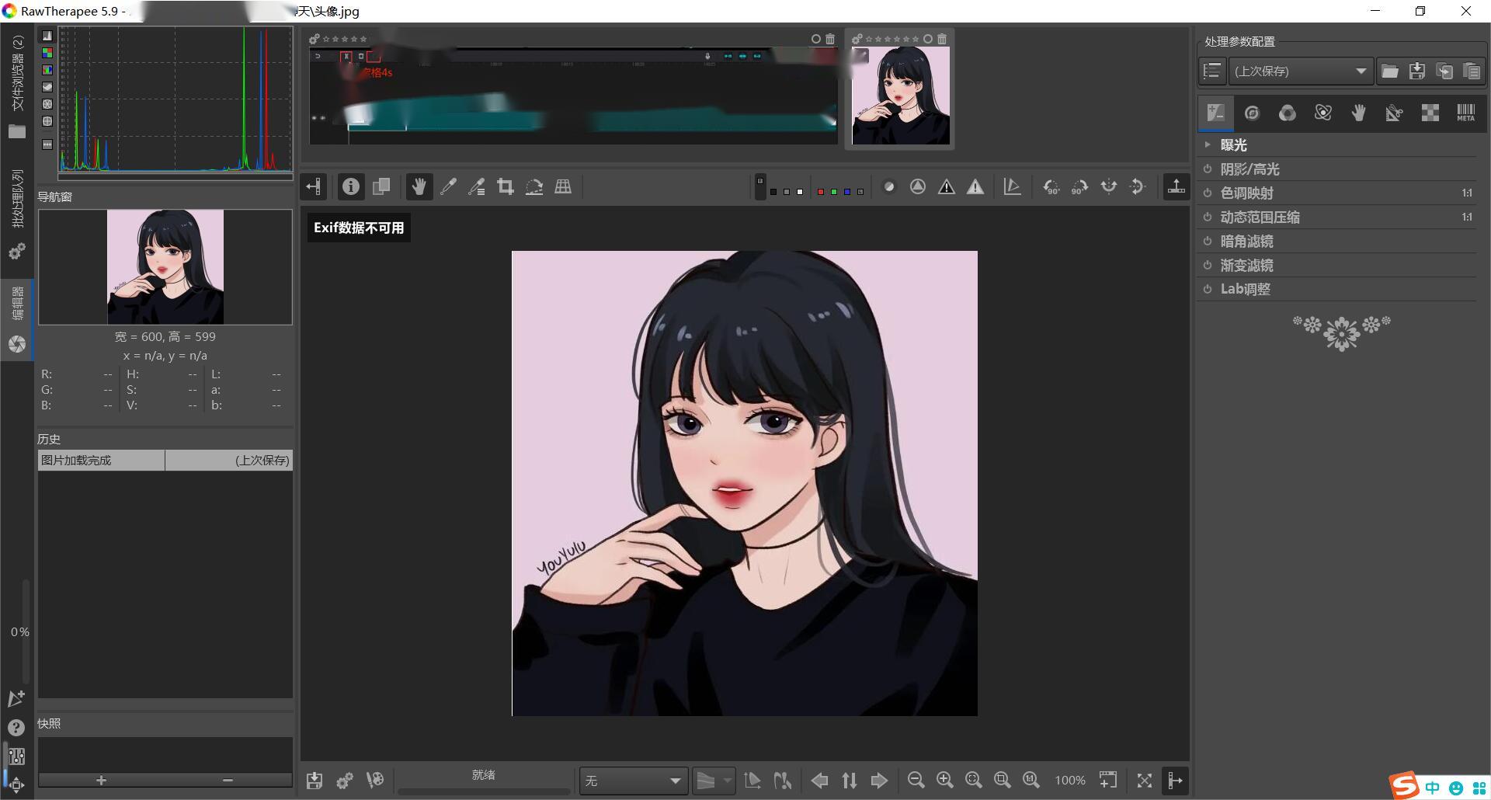
Task: Hide the right panel
Action: tap(1175, 781)
